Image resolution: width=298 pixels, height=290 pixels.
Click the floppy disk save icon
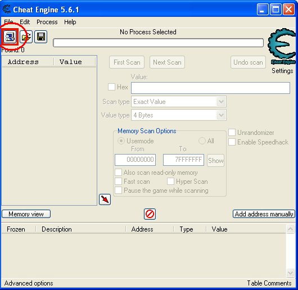point(40,37)
